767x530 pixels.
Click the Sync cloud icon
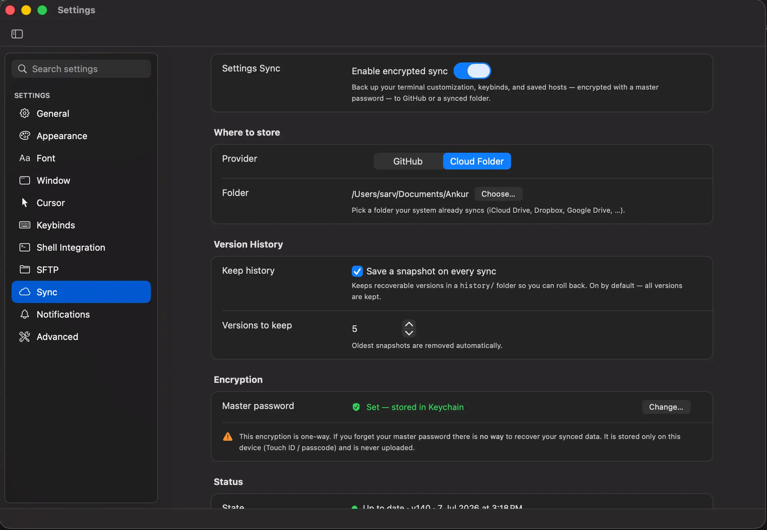click(24, 292)
